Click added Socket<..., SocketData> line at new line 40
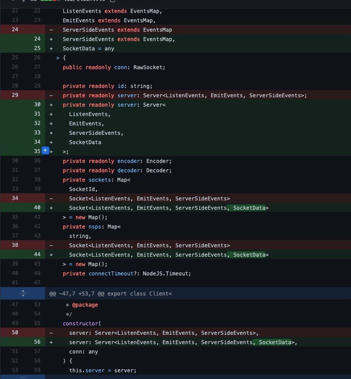 point(169,208)
